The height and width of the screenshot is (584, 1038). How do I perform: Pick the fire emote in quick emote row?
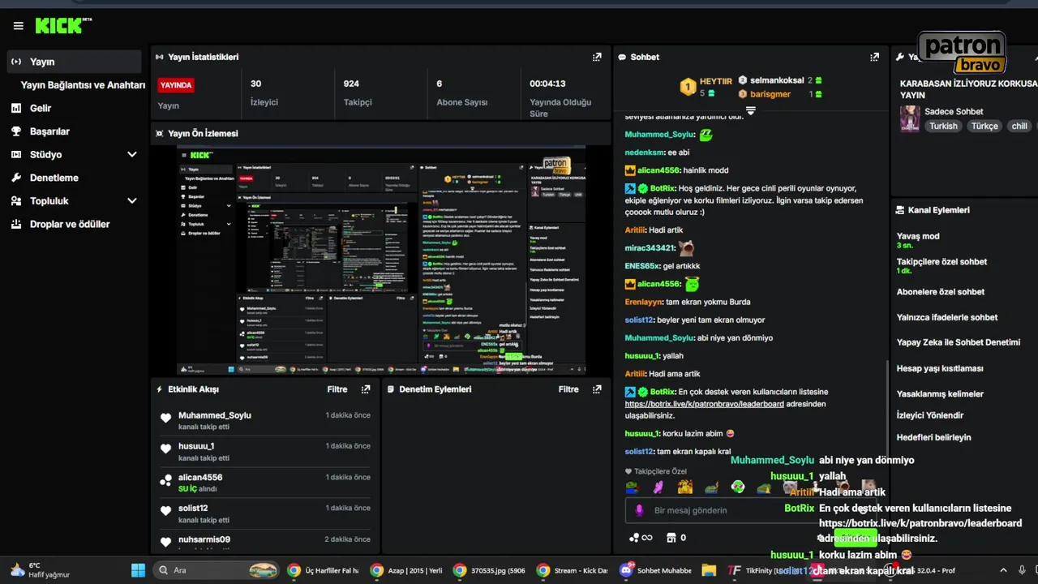(x=685, y=487)
